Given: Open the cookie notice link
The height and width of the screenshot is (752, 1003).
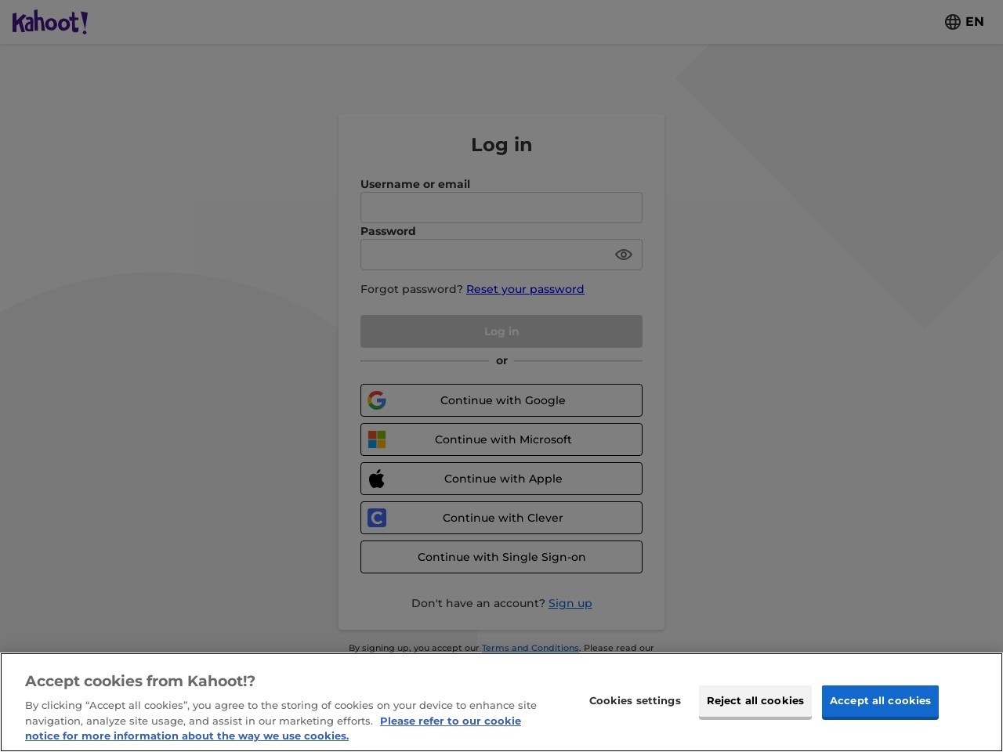Looking at the screenshot, I should (273, 728).
